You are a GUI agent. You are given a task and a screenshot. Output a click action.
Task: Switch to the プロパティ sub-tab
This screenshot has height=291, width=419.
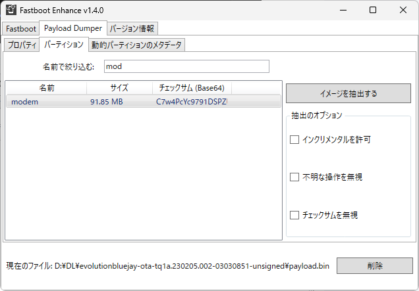(x=22, y=45)
